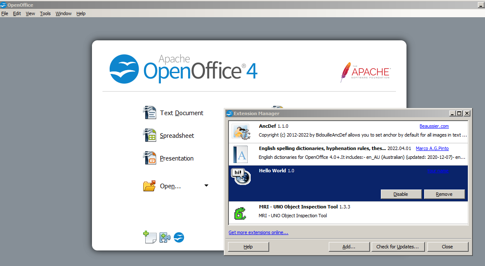Click the Add... button
Screen dimensions: 485x266
point(349,247)
